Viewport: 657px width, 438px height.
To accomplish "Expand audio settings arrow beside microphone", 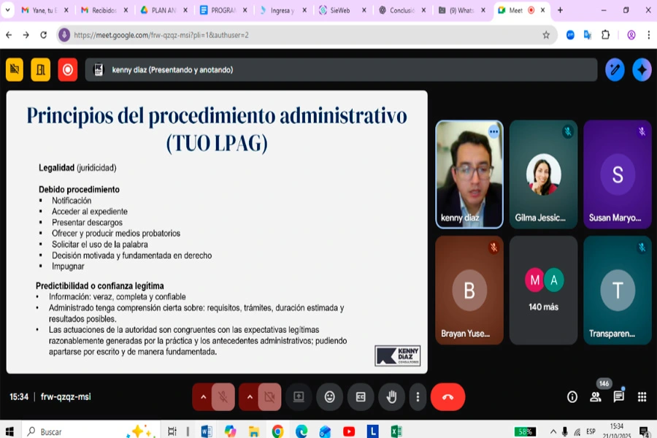I will pyautogui.click(x=203, y=396).
